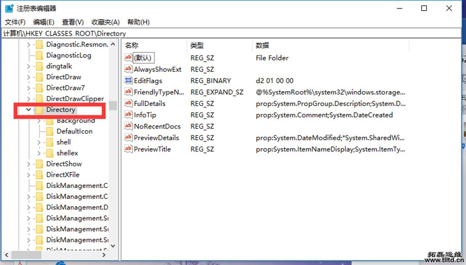Image resolution: width=466 pixels, height=265 pixels.
Task: Click the Registry Editor app icon in title bar
Action: 9,8
